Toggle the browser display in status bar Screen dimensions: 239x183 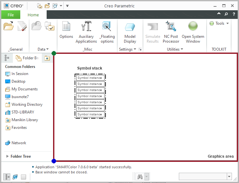[15, 177]
